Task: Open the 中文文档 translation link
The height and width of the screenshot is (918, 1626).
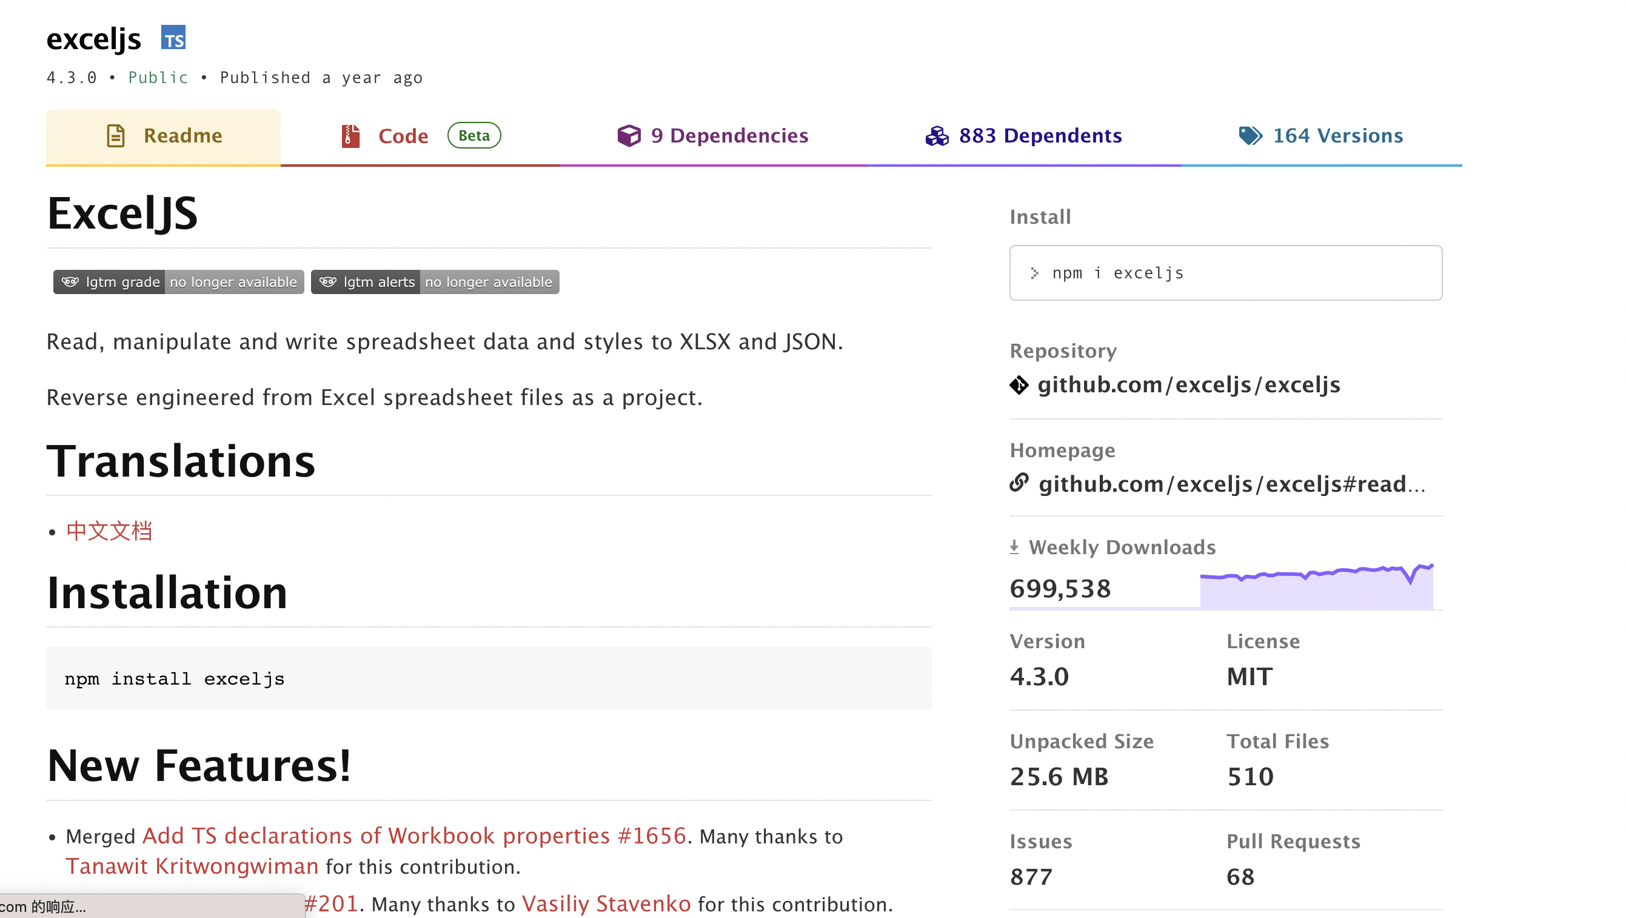Action: tap(109, 531)
